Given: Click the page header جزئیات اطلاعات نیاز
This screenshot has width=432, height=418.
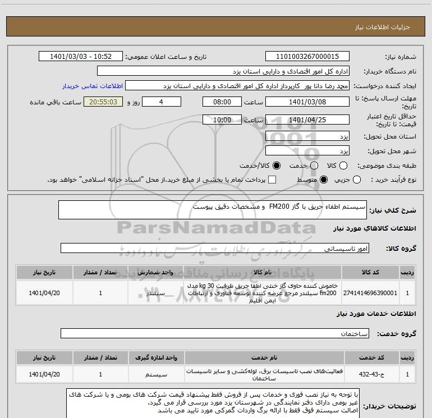Looking at the screenshot, I should pyautogui.click(x=382, y=27).
